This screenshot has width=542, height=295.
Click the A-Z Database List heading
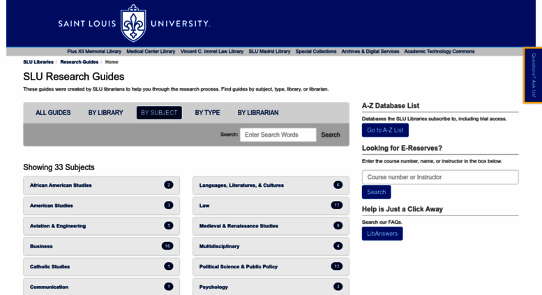(391, 106)
